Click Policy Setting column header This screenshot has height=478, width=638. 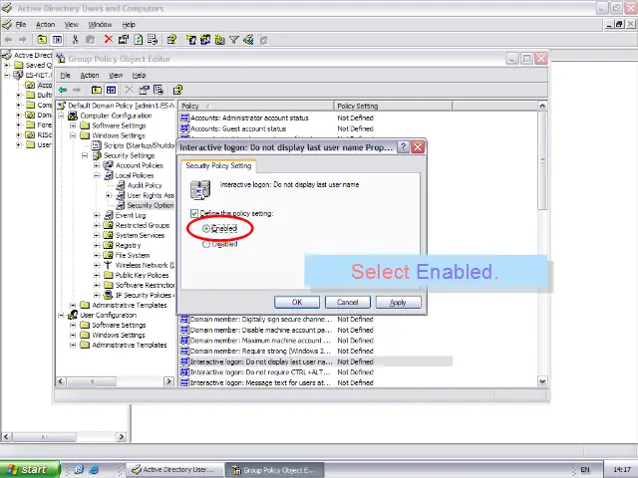(x=393, y=106)
